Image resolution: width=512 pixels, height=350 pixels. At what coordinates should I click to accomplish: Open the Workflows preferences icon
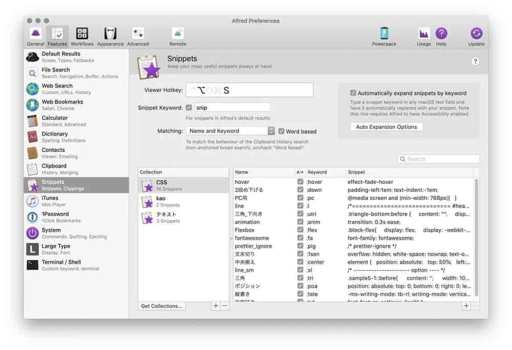coord(82,35)
